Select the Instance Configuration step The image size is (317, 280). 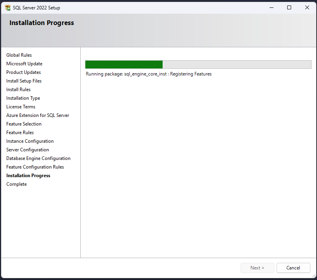pos(30,141)
